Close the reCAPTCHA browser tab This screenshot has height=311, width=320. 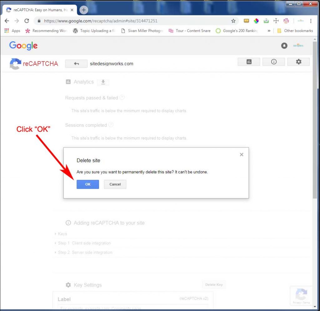pyautogui.click(x=72, y=10)
